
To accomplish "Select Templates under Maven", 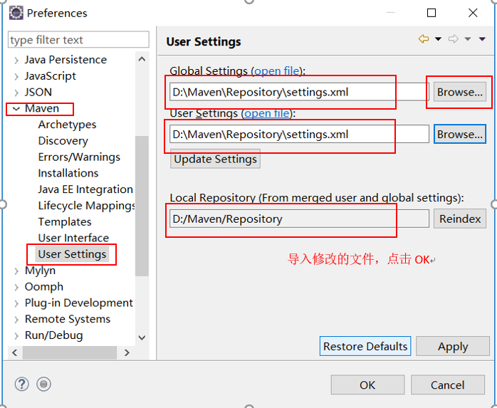I will pos(65,222).
